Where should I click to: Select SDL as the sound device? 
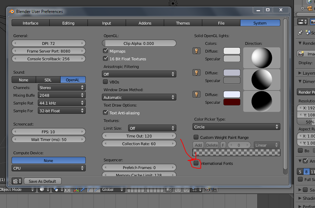48,80
